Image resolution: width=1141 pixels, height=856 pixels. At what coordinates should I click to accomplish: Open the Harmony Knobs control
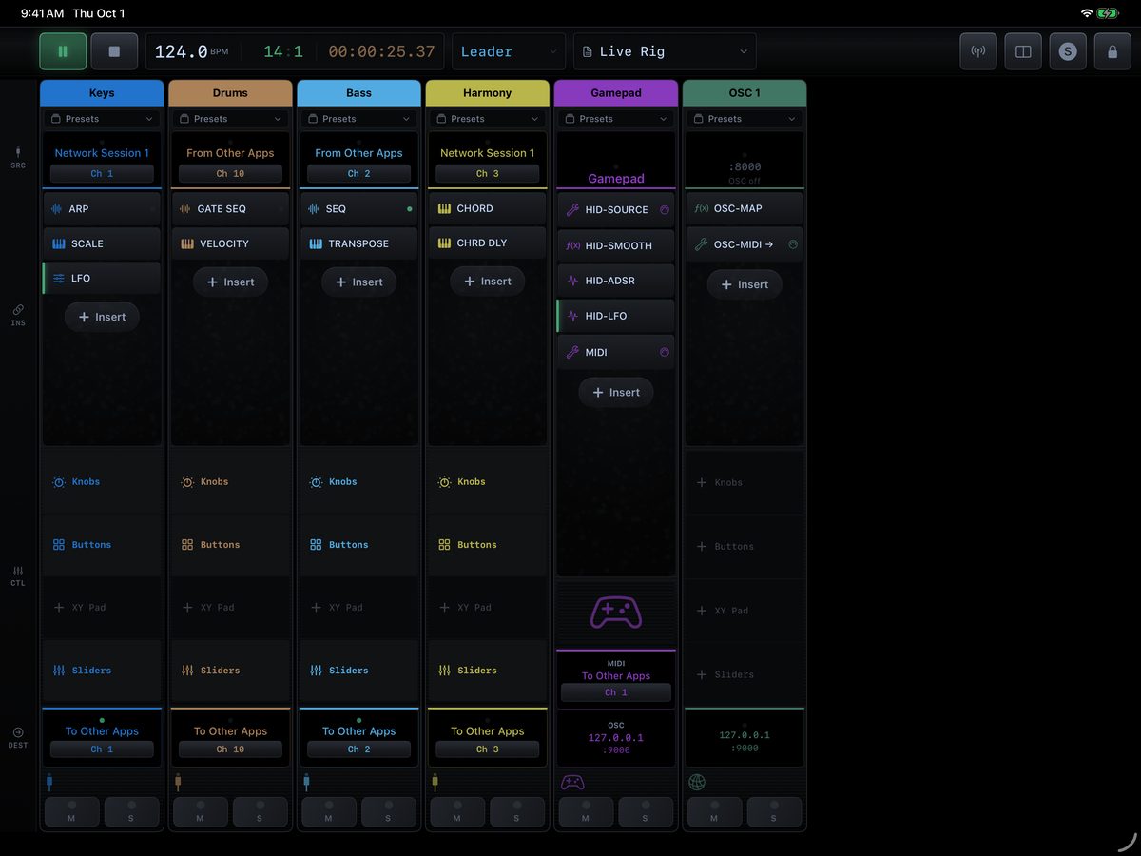487,482
